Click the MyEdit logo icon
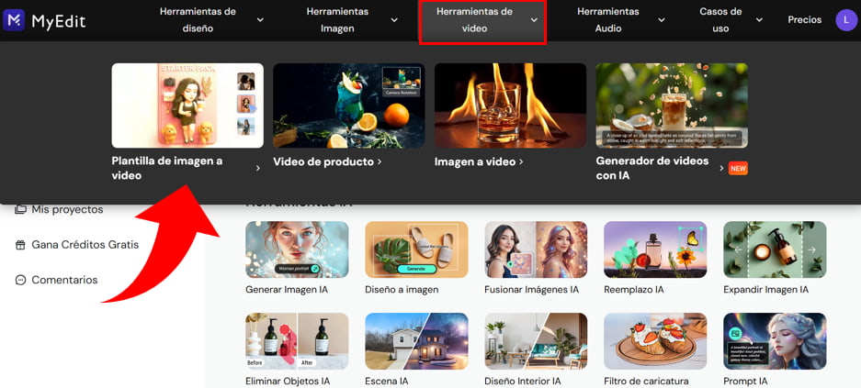 point(14,20)
